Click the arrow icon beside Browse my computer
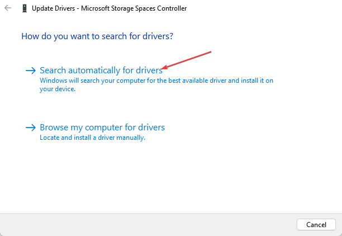342x236 pixels. (30, 128)
